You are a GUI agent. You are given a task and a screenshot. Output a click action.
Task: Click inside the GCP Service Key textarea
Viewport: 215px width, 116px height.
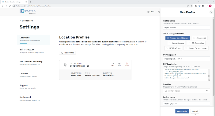[185, 75]
